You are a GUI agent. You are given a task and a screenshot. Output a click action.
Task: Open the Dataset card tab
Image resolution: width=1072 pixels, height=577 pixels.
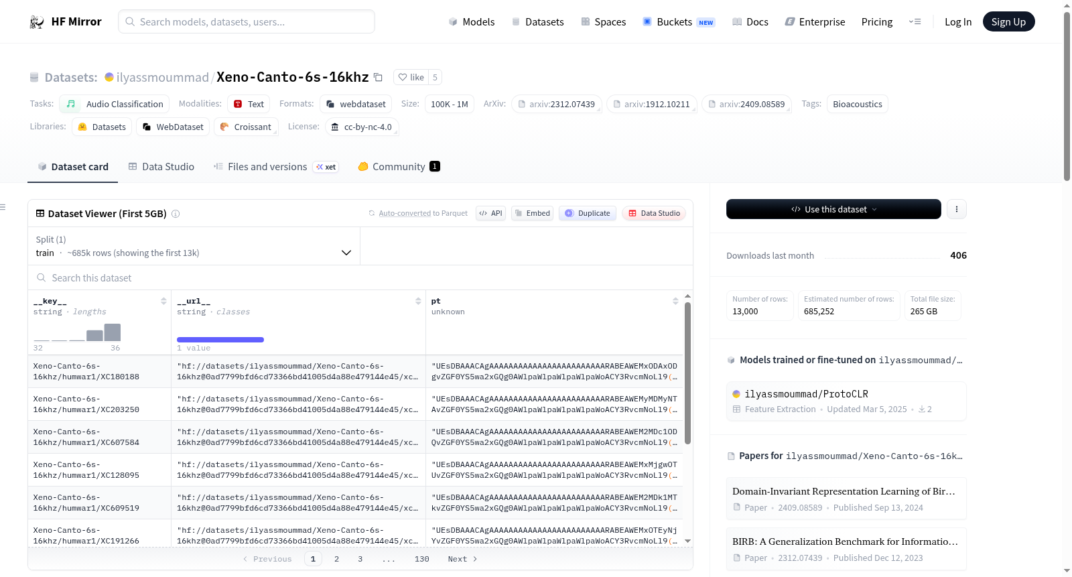[x=72, y=167]
